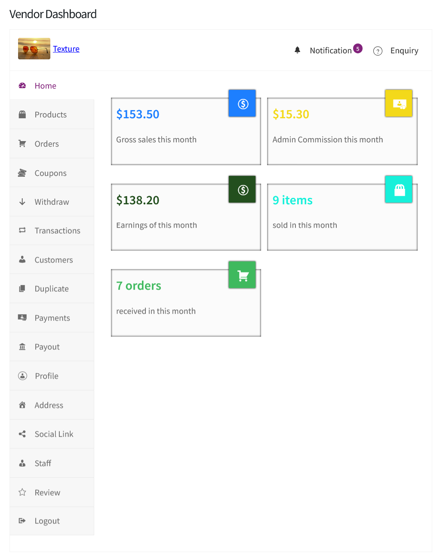Click the Logout sidebar entry
This screenshot has height=560, width=440.
(x=47, y=521)
